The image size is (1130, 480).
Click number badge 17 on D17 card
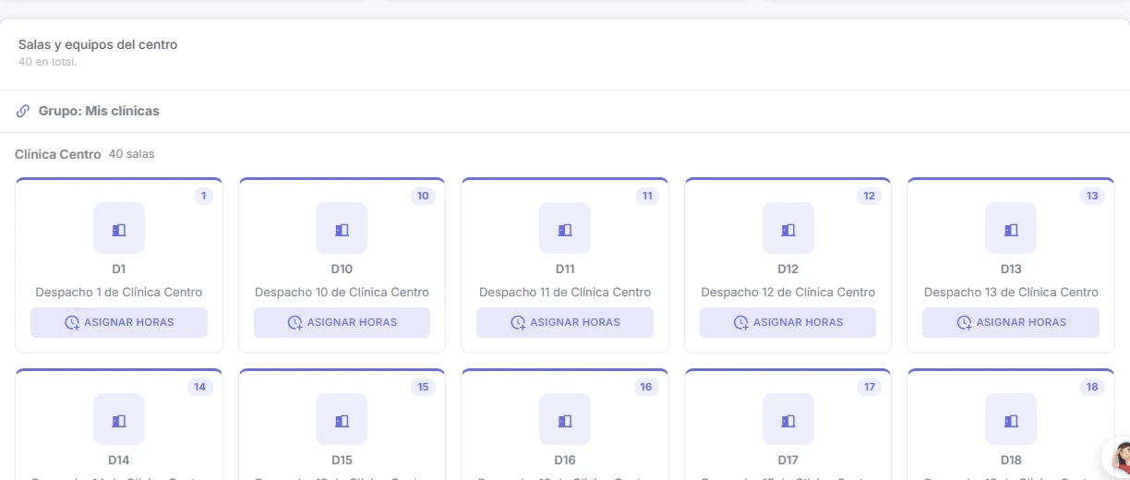click(x=870, y=387)
